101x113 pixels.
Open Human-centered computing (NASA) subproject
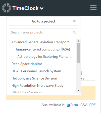pyautogui.click(x=42, y=49)
